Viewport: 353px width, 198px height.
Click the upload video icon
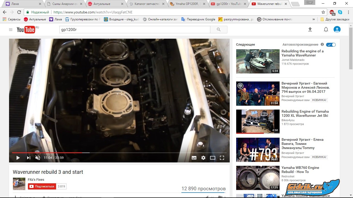(310, 30)
